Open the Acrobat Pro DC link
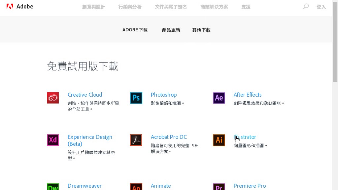 coord(169,137)
